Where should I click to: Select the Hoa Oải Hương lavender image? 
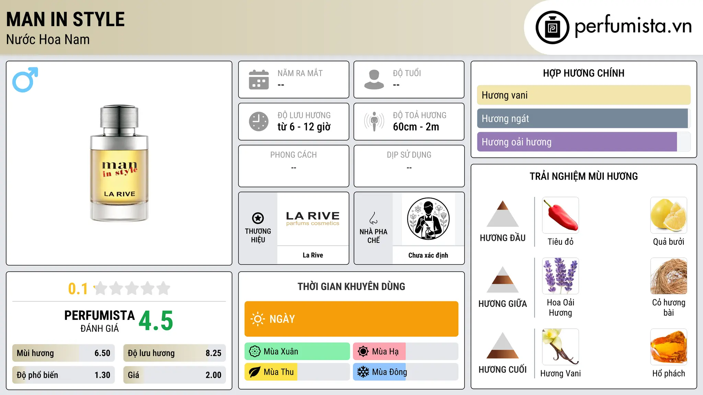pyautogui.click(x=561, y=276)
